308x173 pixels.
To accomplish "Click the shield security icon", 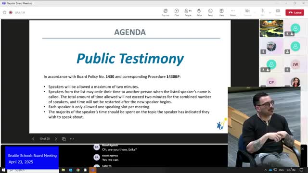I will [x=4, y=12].
